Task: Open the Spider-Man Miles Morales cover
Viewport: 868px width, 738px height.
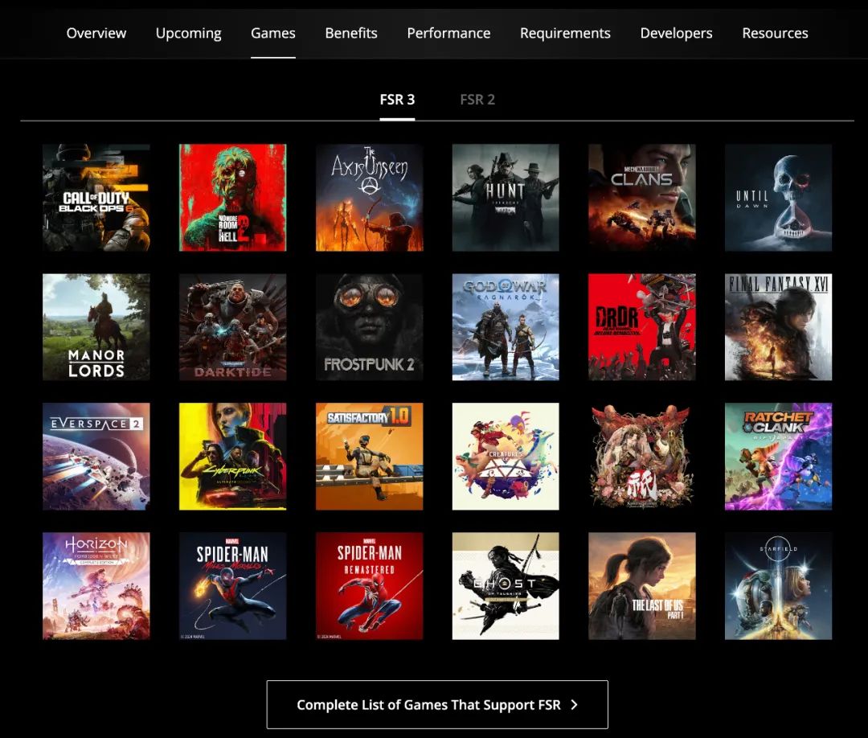Action: tap(232, 586)
